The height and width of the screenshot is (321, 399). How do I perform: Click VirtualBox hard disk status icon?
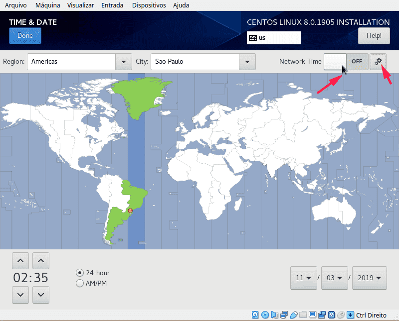pos(255,315)
